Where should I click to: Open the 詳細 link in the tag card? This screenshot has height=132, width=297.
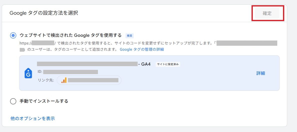260,73
